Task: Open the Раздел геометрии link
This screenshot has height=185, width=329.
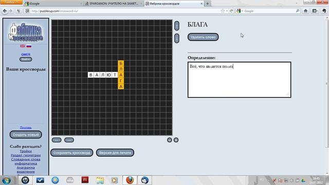Action: 26,155
